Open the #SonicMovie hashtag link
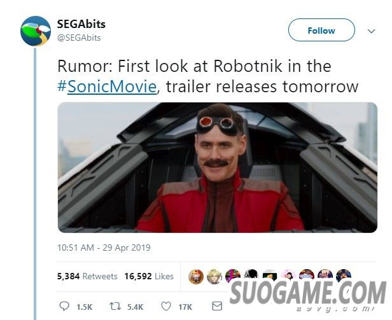392x320 pixels. click(107, 87)
